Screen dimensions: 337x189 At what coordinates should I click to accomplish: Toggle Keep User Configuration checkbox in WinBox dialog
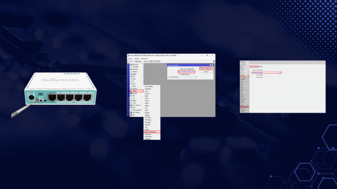(179, 69)
